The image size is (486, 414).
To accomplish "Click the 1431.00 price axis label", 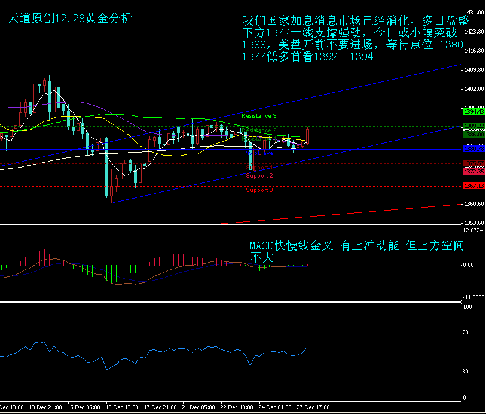I will tap(474, 13).
